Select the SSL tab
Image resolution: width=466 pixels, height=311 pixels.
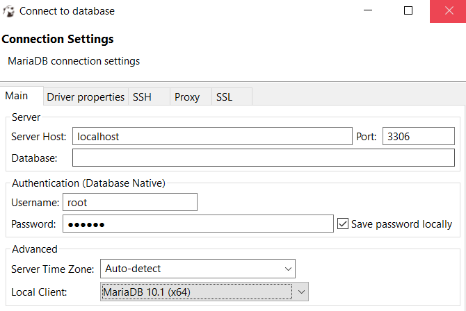click(x=224, y=97)
